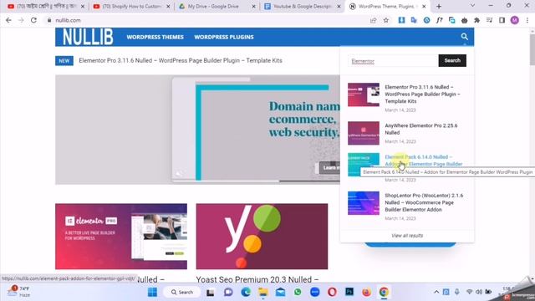
Task: Reload the page with the refresh icon
Action: (x=33, y=20)
